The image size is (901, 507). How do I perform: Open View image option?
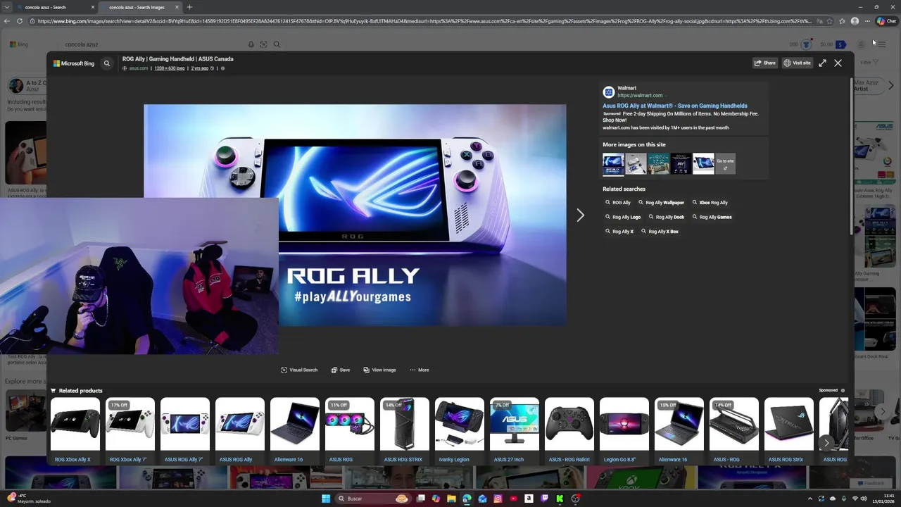379,370
